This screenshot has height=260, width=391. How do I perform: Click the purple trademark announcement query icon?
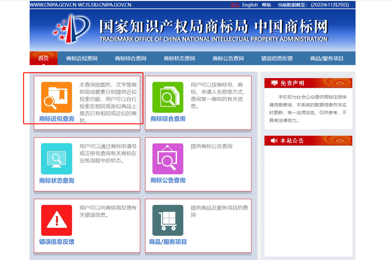(168, 159)
